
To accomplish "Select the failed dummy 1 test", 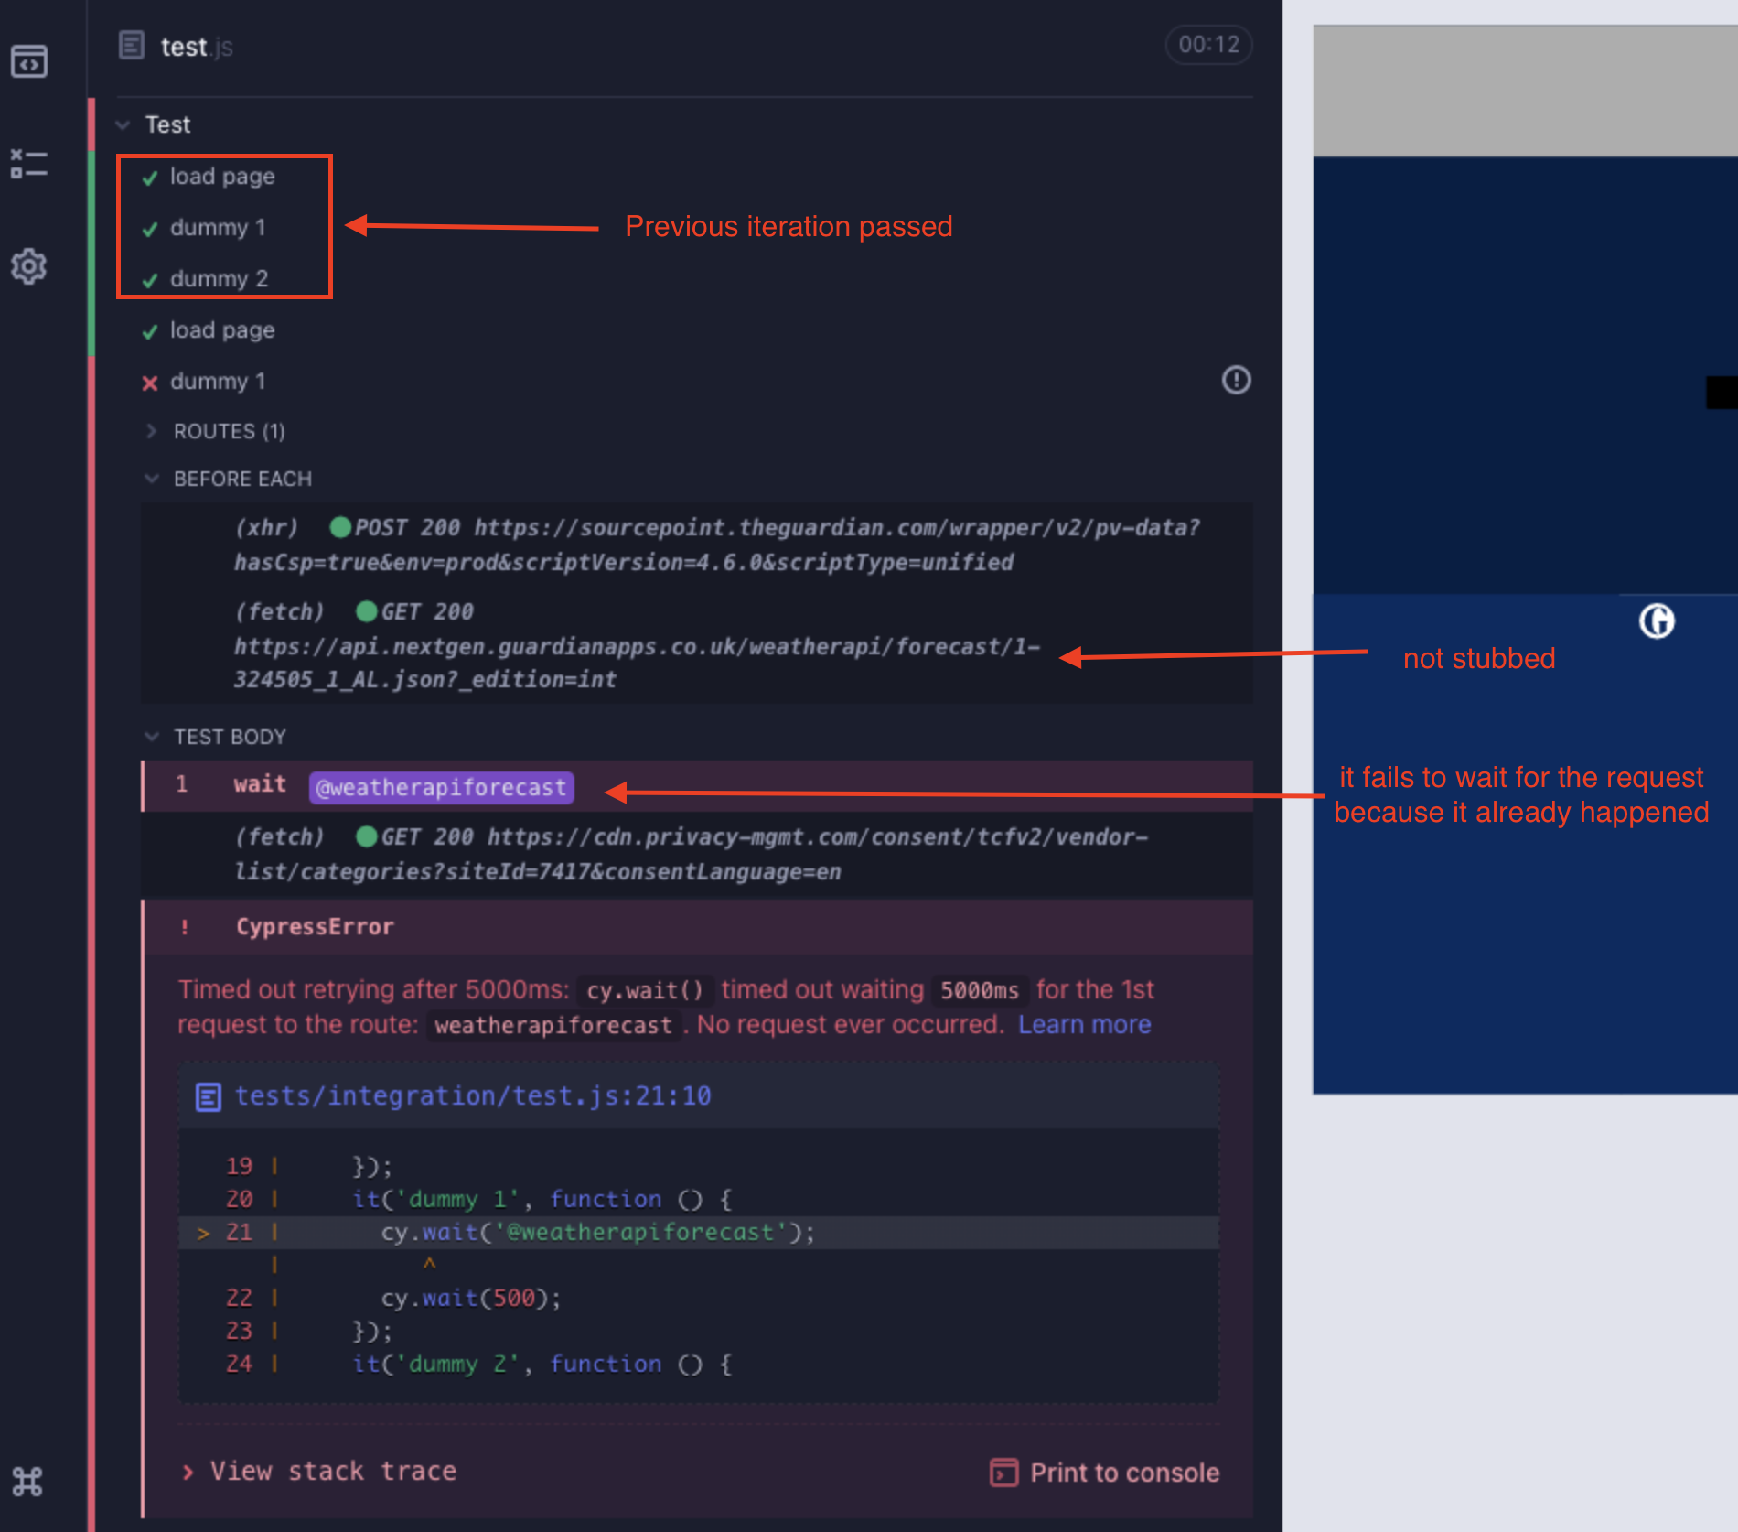I will click(218, 381).
